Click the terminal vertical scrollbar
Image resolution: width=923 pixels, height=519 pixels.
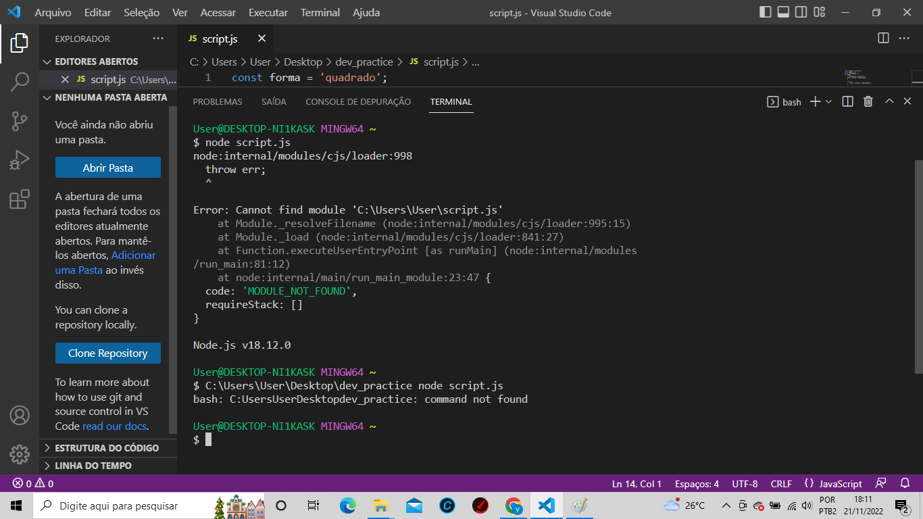click(918, 266)
